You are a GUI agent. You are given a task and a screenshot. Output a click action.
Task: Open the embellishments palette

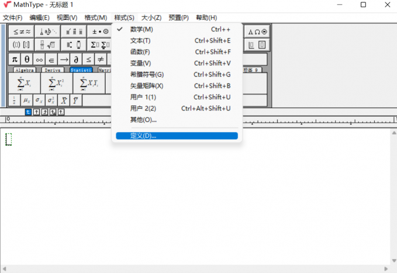pos(74,32)
